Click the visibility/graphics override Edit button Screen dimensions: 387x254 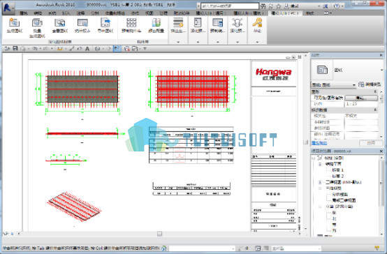361,98
